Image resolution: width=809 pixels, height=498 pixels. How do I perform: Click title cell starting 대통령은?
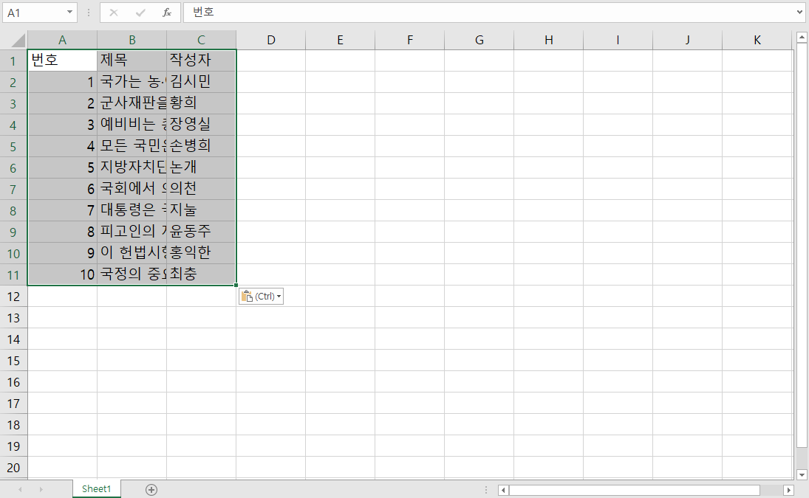click(x=132, y=210)
